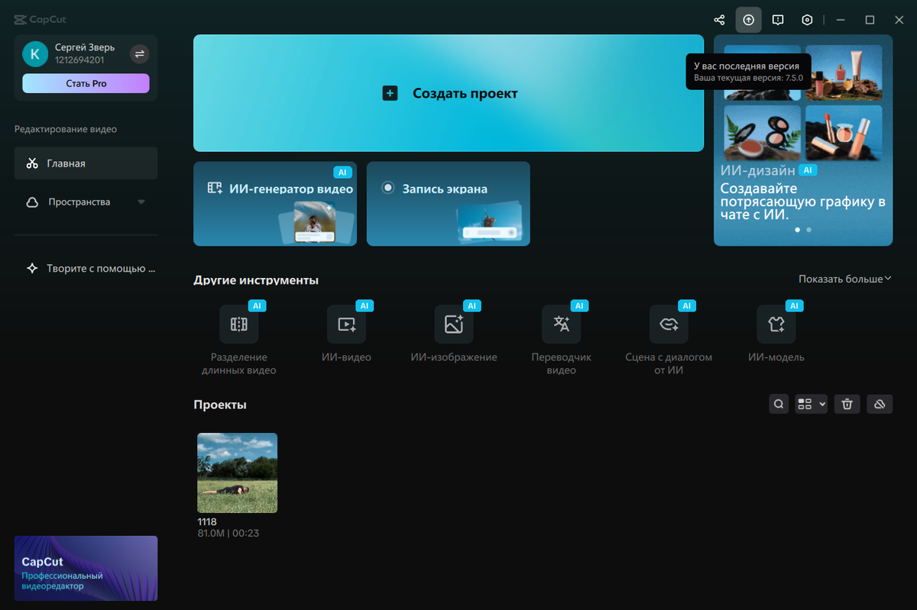Screen dimensions: 917x610
Task: Expand the Пространства dropdown arrow
Action: 141,202
